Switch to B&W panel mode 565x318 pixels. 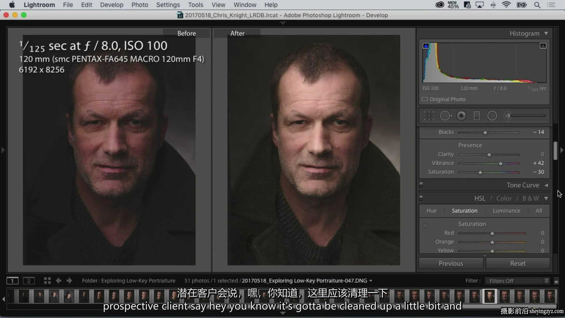(531, 198)
